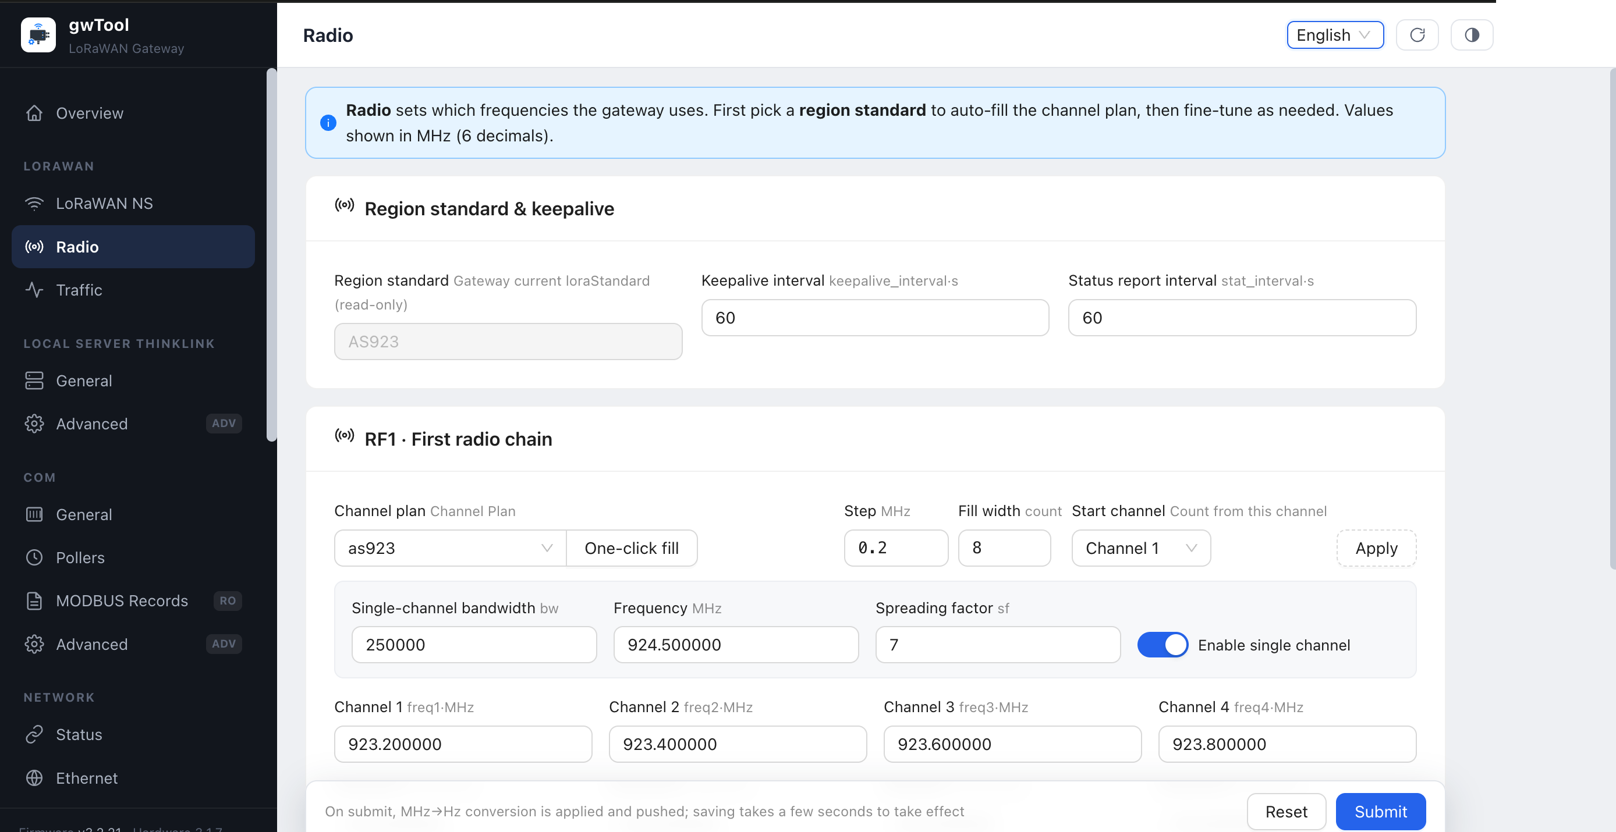Click the info icon in banner

328,123
